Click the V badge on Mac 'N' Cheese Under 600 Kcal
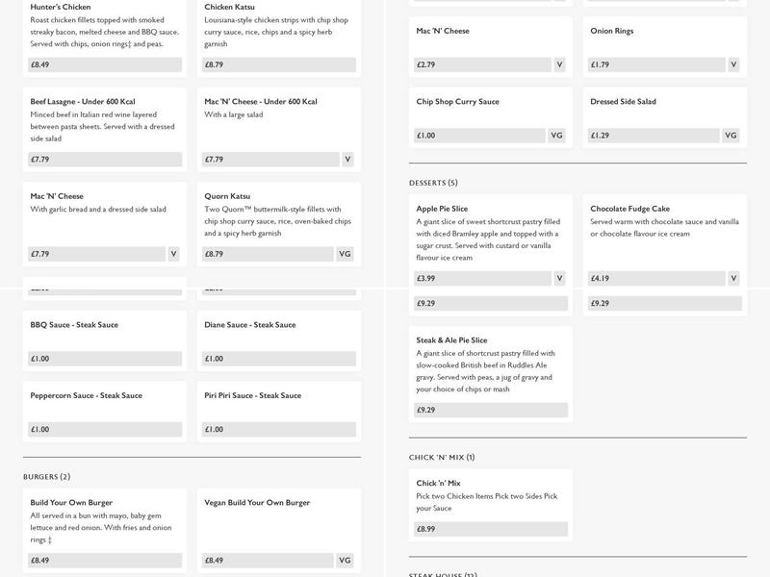 click(347, 159)
